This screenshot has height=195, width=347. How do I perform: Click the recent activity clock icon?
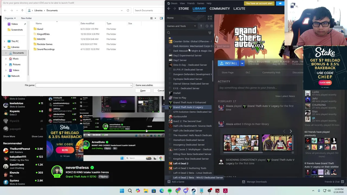click(207, 26)
